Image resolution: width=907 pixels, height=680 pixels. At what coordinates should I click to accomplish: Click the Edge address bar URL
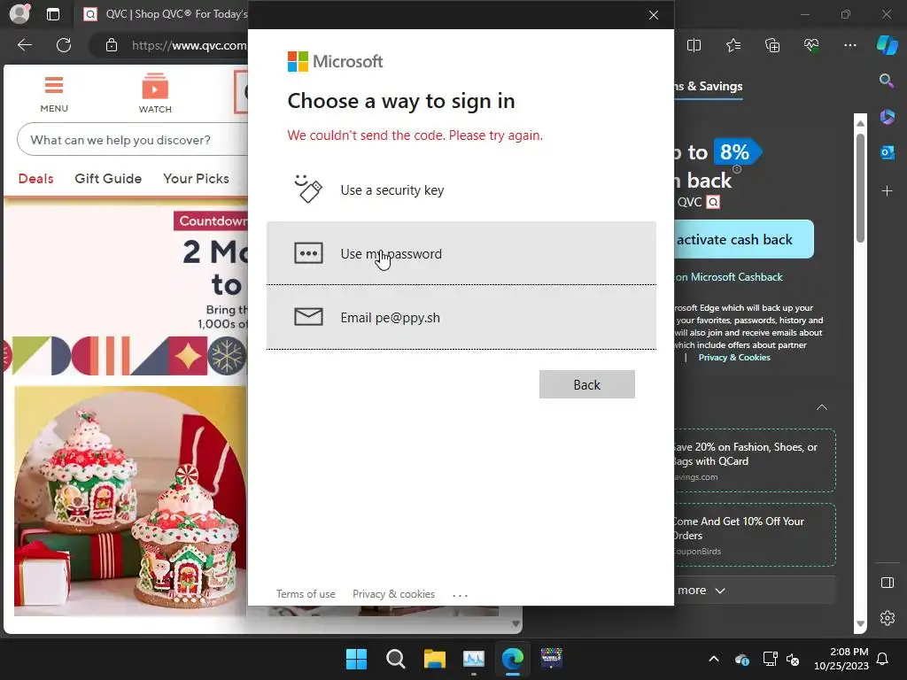(x=189, y=45)
